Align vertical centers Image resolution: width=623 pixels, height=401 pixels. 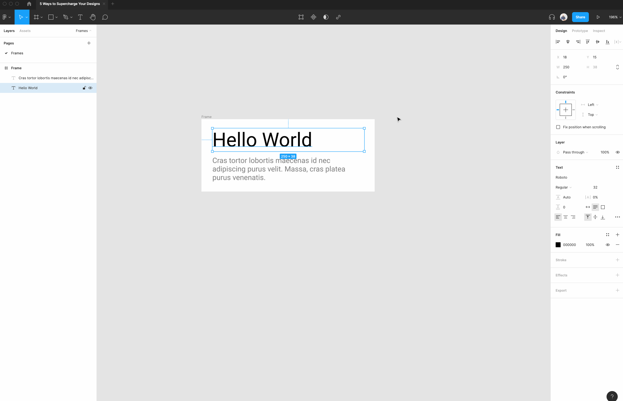(x=598, y=42)
